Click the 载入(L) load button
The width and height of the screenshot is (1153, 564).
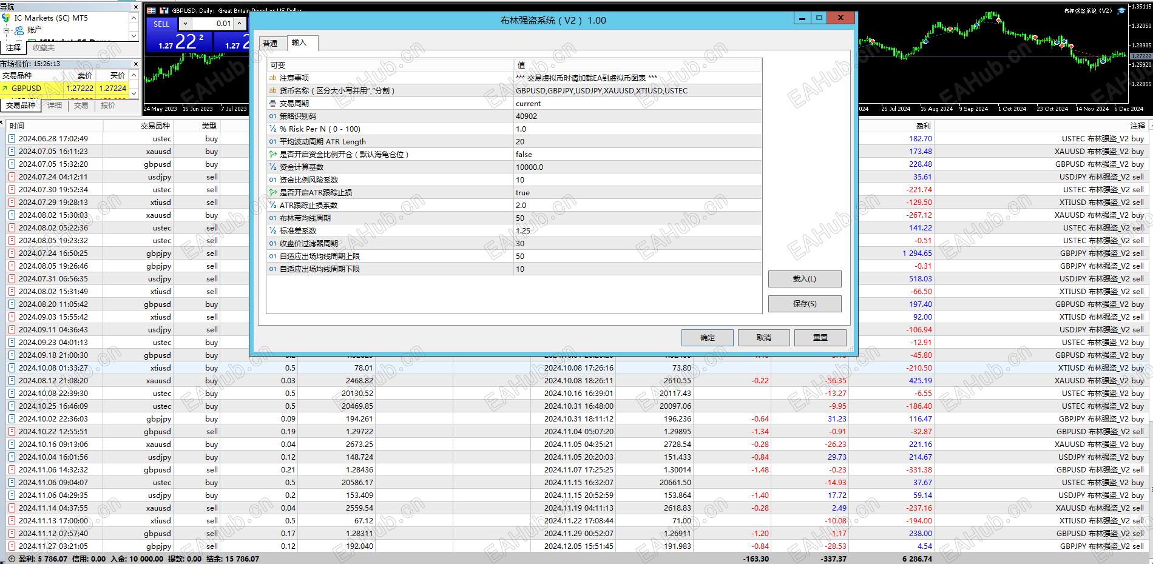pyautogui.click(x=805, y=279)
